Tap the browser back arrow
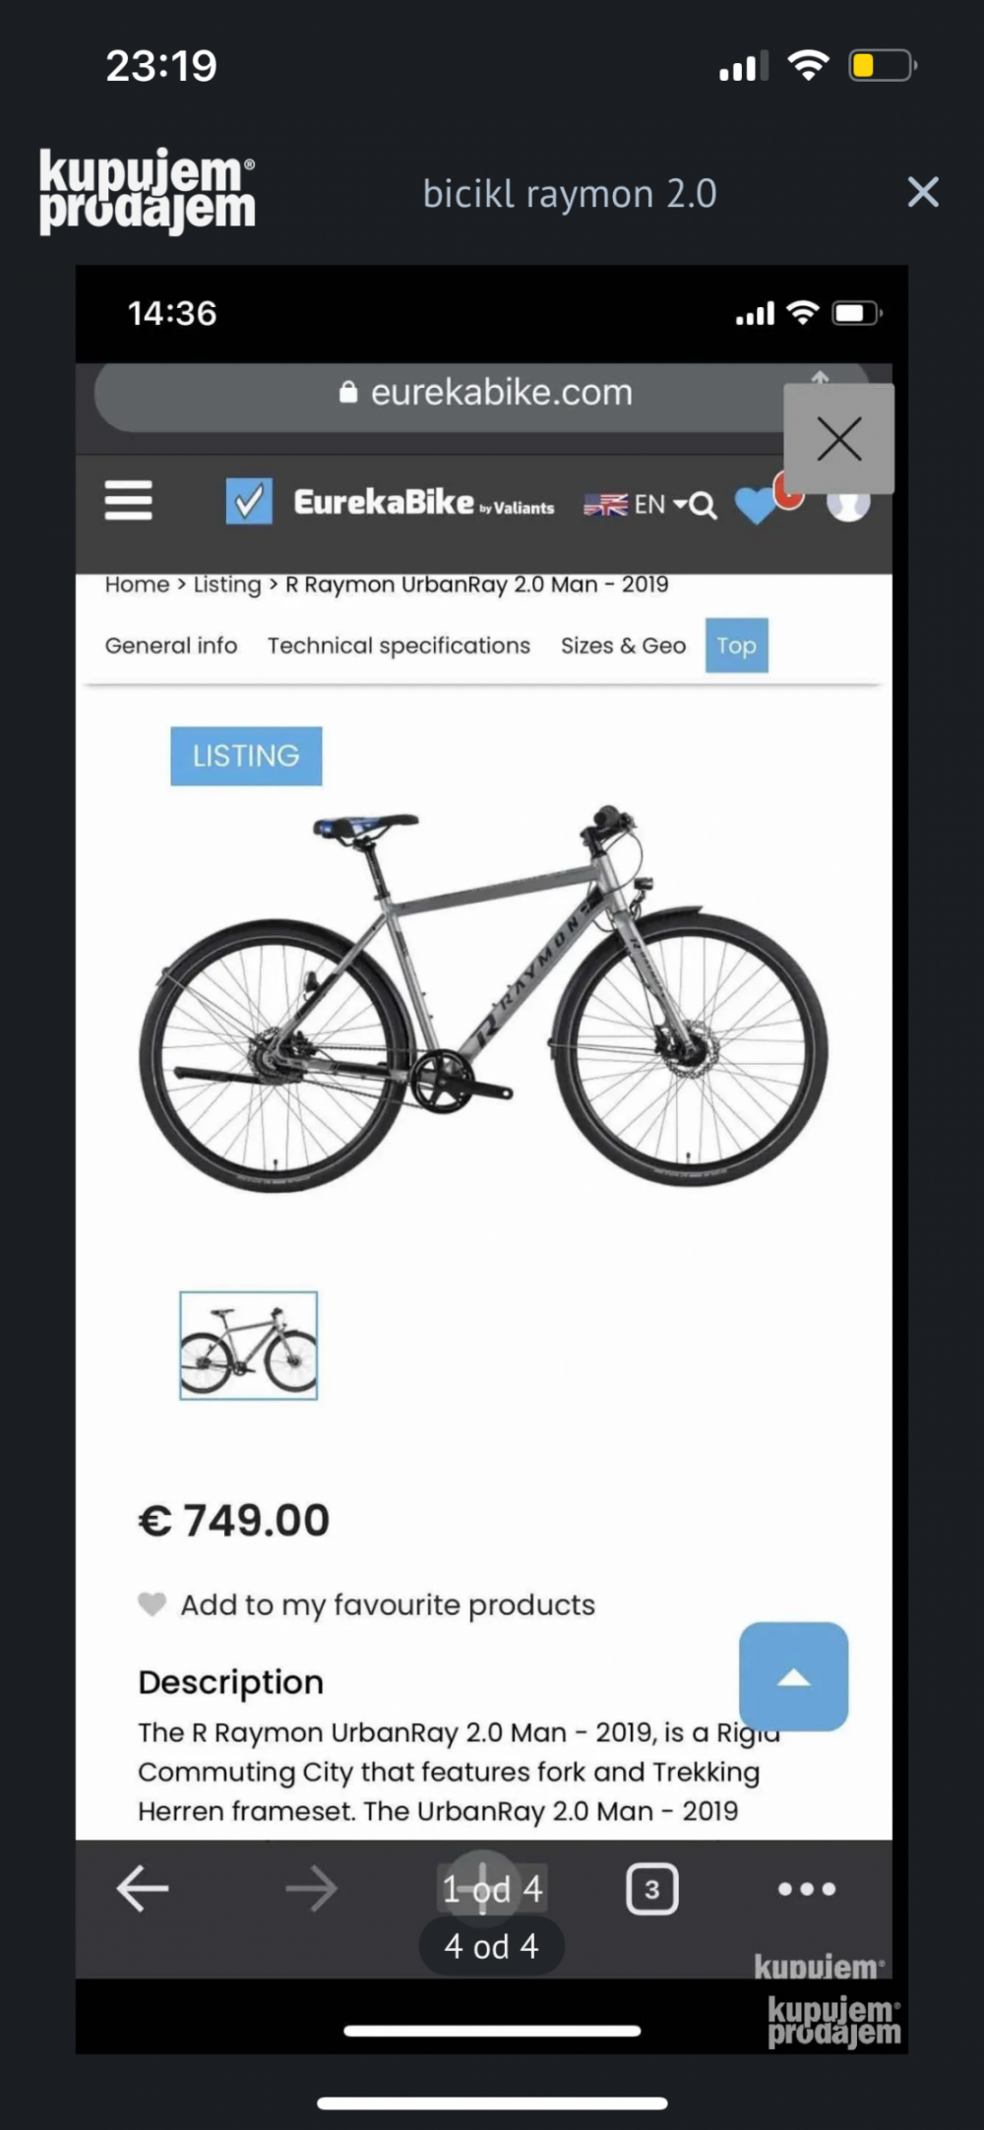984x2130 pixels. click(x=143, y=1889)
